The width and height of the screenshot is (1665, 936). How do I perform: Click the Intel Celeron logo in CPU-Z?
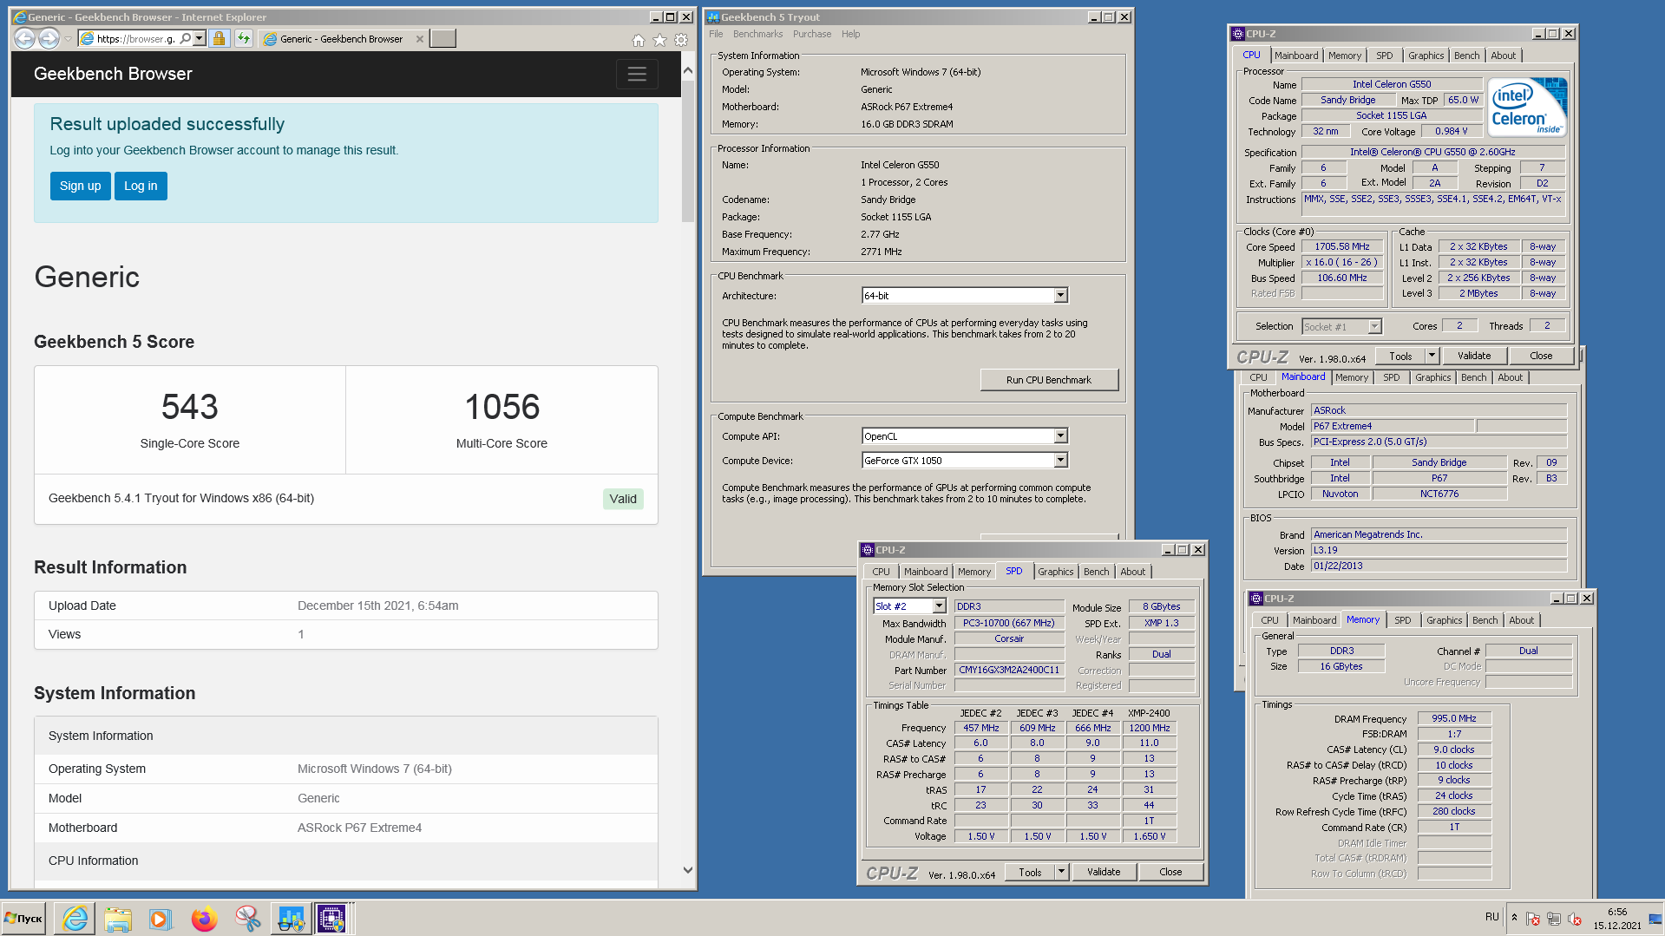point(1527,107)
